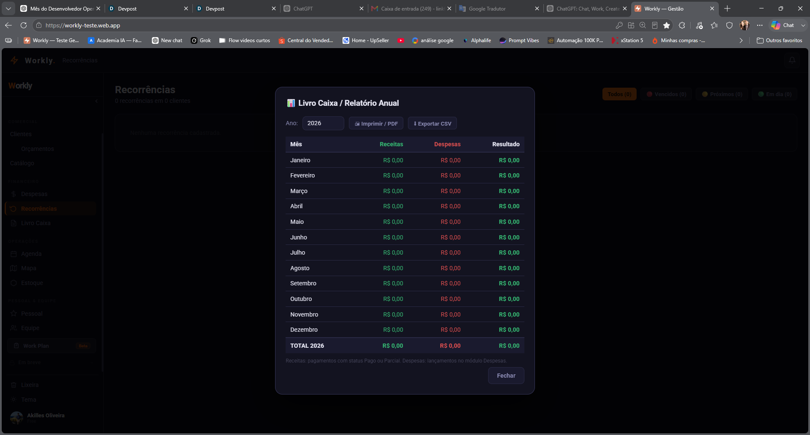Open the Grok bookmark
Image resolution: width=810 pixels, height=435 pixels.
click(201, 40)
